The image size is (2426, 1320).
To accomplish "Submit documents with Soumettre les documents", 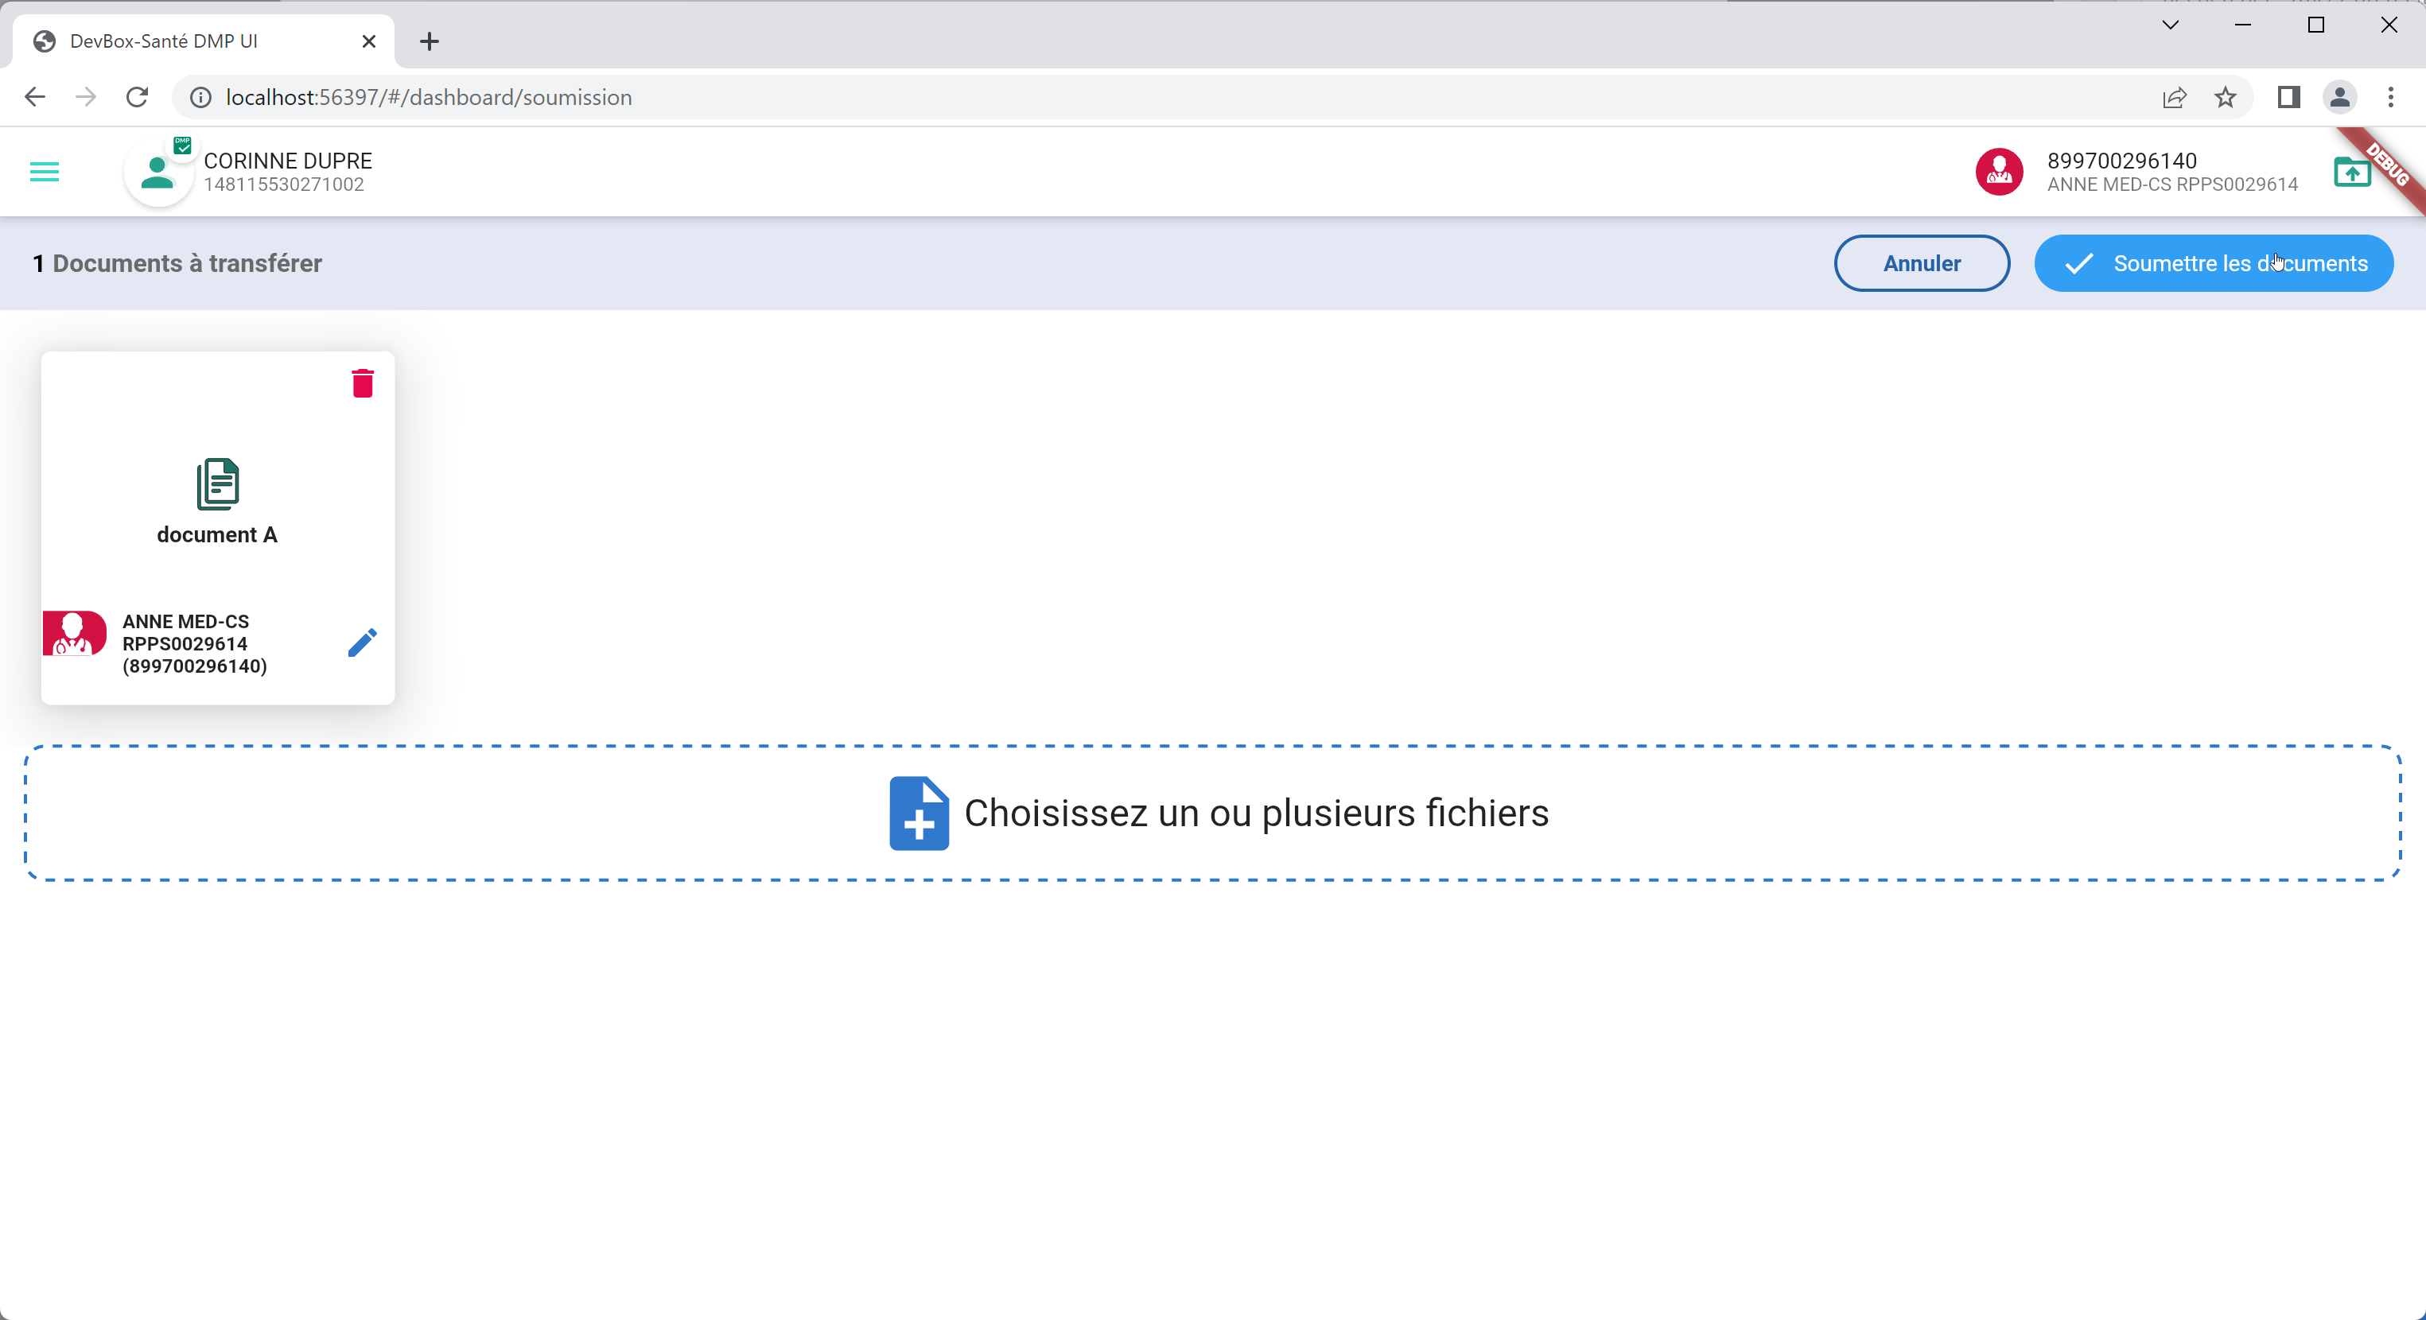I will (2213, 264).
